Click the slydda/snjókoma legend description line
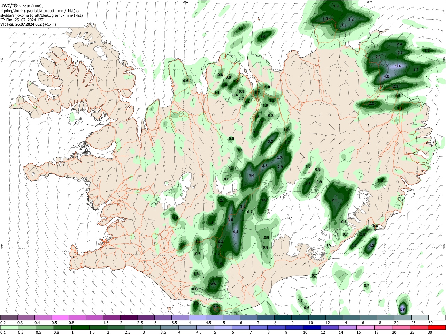Screen dimensions: 446x335 coord(41,15)
